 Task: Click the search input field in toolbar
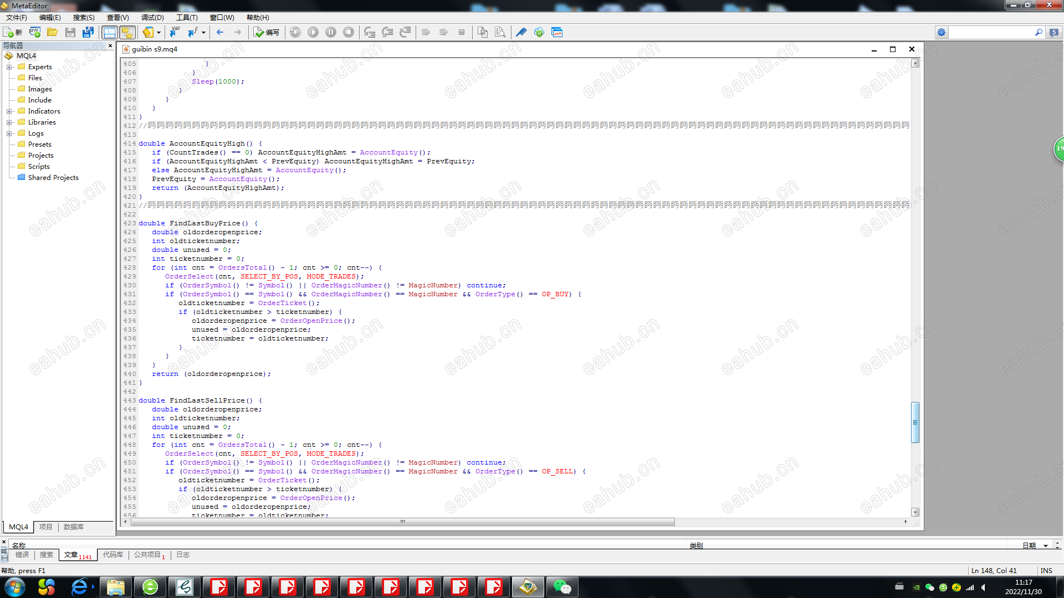[x=990, y=32]
